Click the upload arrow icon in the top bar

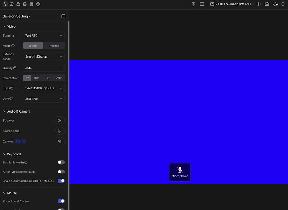[194, 4]
